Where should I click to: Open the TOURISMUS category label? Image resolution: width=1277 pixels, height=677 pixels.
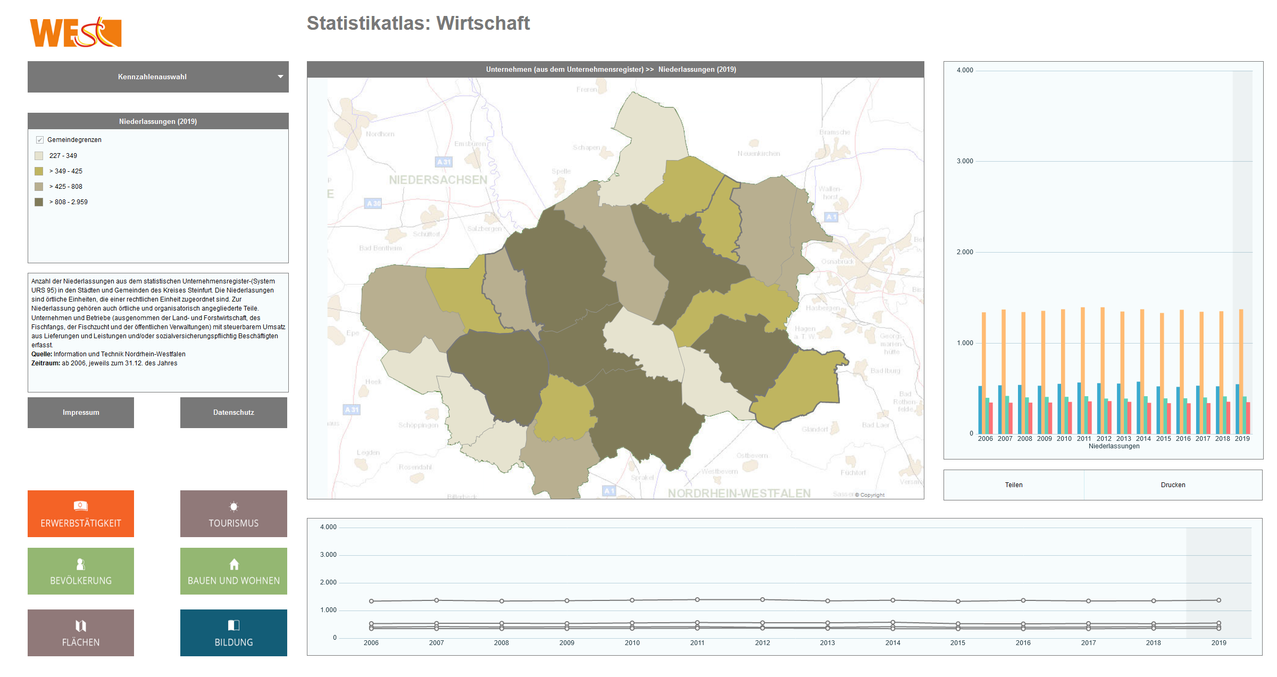pos(233,523)
